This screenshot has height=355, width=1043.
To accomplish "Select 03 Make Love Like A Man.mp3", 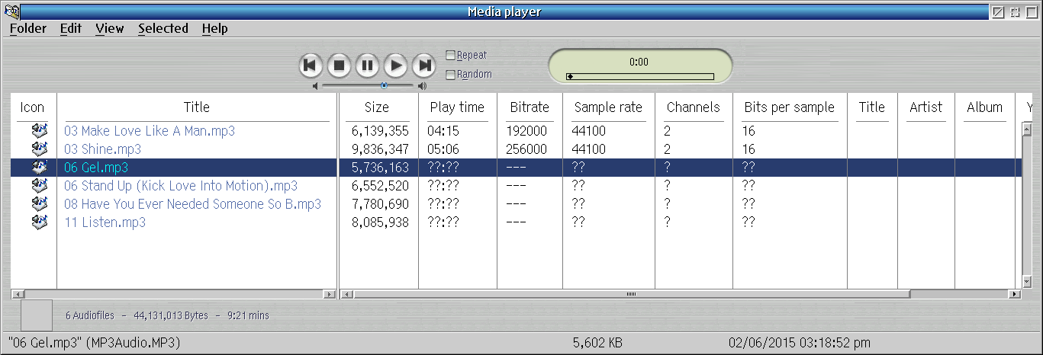I will (x=150, y=131).
